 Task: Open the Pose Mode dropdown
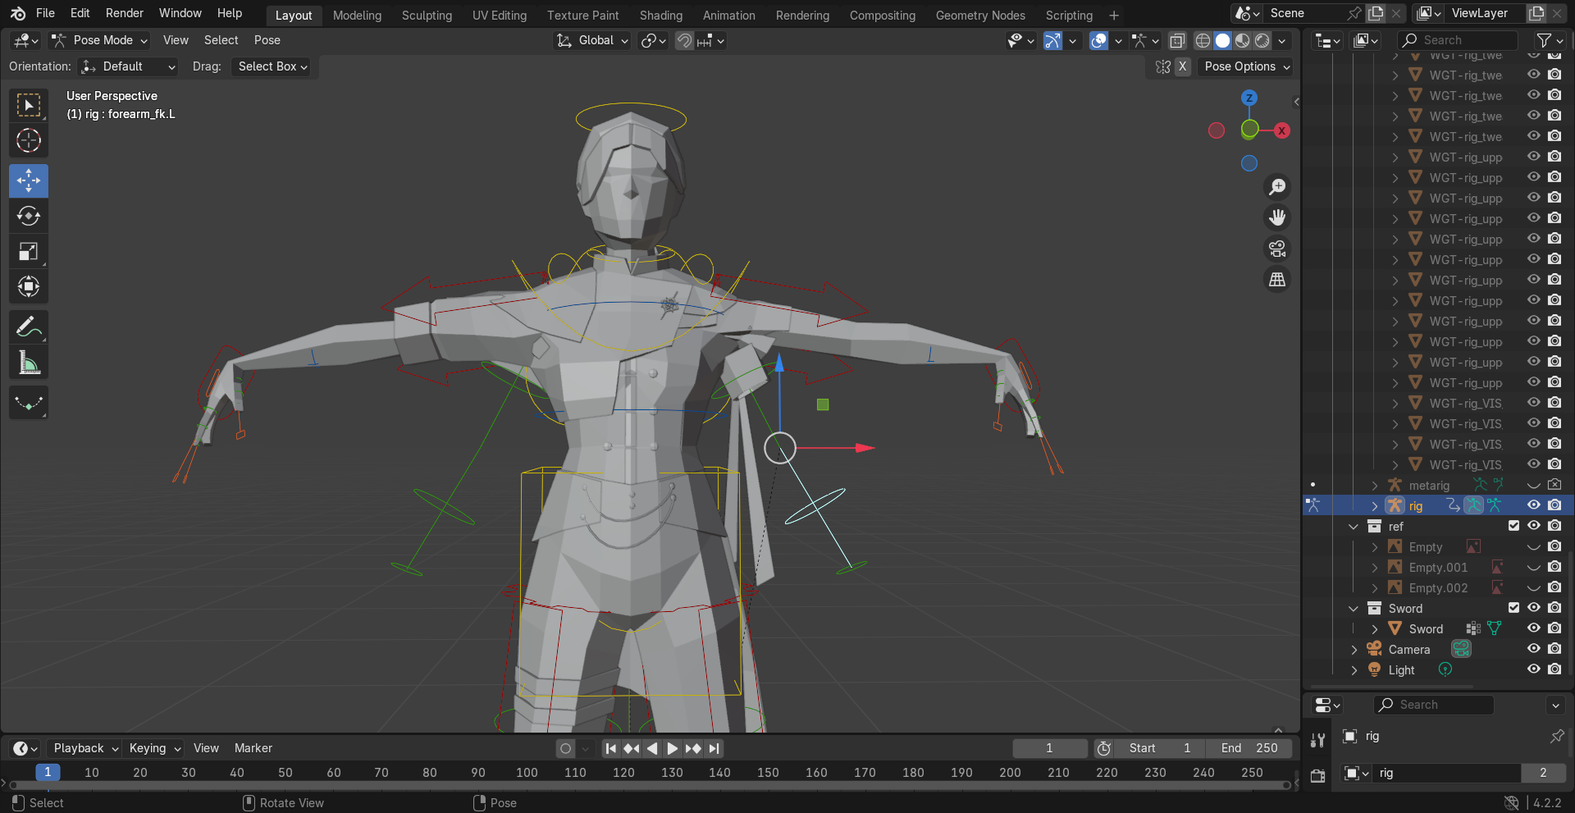tap(99, 40)
